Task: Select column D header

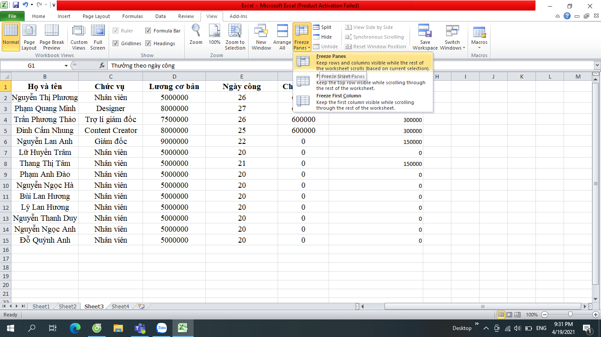Action: tap(174, 77)
